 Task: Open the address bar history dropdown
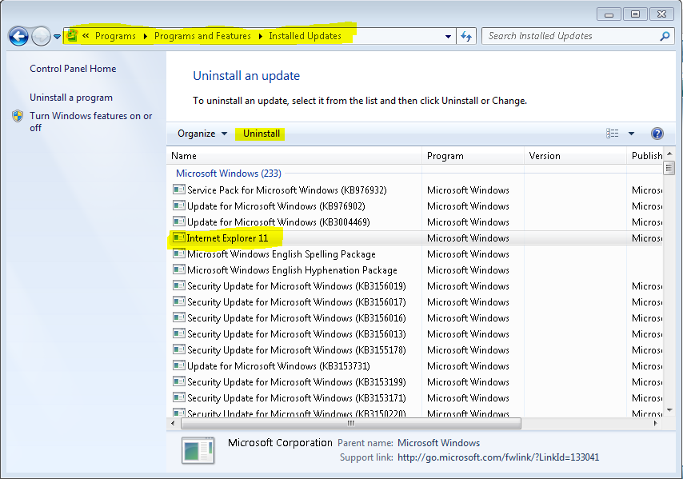448,37
